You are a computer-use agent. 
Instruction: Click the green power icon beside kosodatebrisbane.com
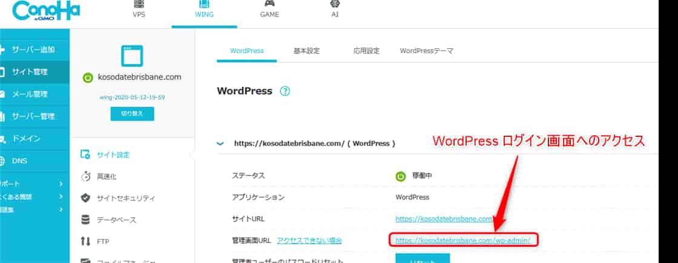tap(88, 78)
